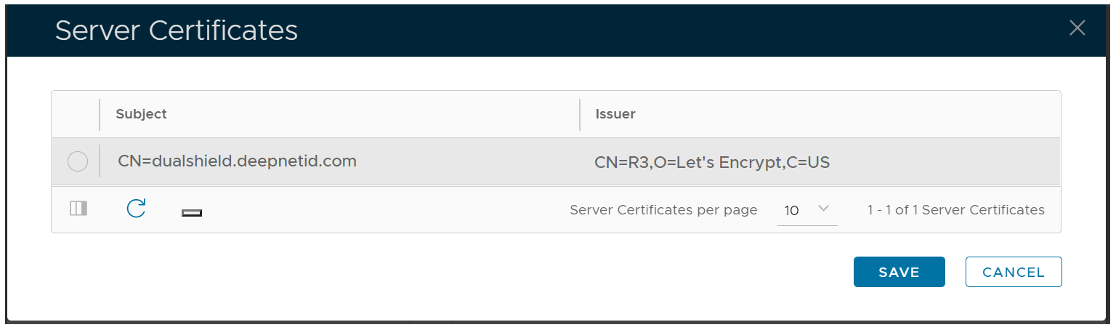Click the CN=dualshield.deepnetid.com subject cell
Screen dimensions: 1116x330
[x=237, y=161]
